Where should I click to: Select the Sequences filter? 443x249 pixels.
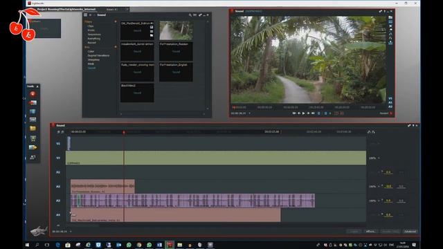[94, 35]
